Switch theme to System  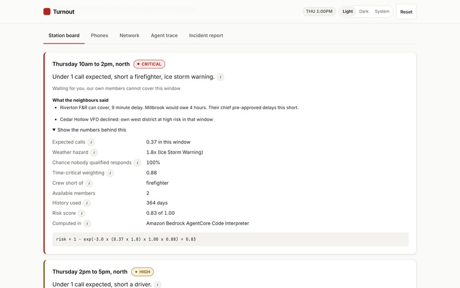tap(382, 11)
